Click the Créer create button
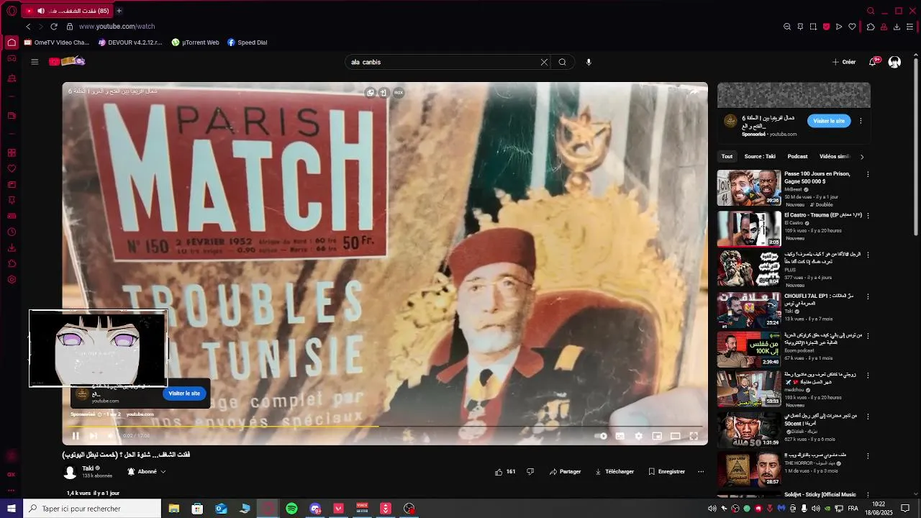The image size is (921, 518). (x=844, y=62)
